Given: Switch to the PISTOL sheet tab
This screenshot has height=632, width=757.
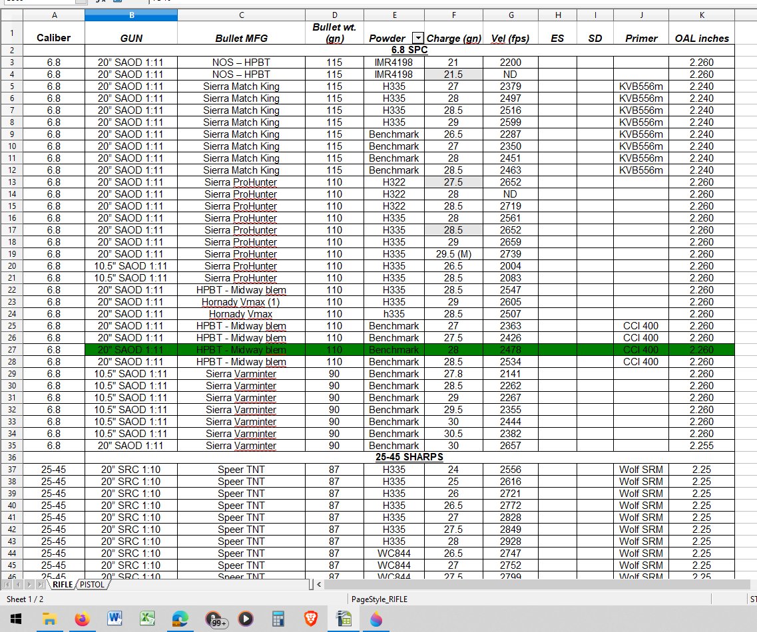Looking at the screenshot, I should 92,585.
